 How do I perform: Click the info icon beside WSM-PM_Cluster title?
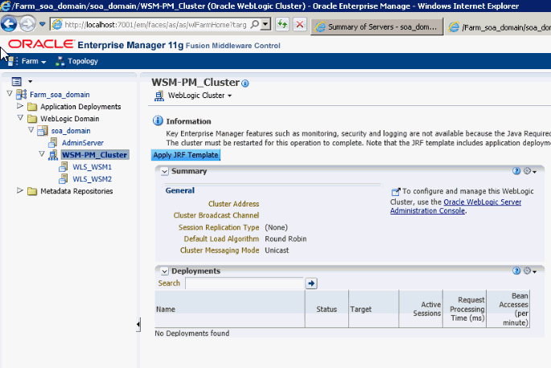245,84
